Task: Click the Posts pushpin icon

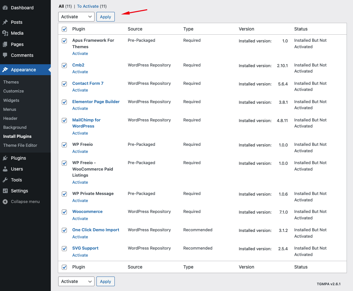Action: 5,22
